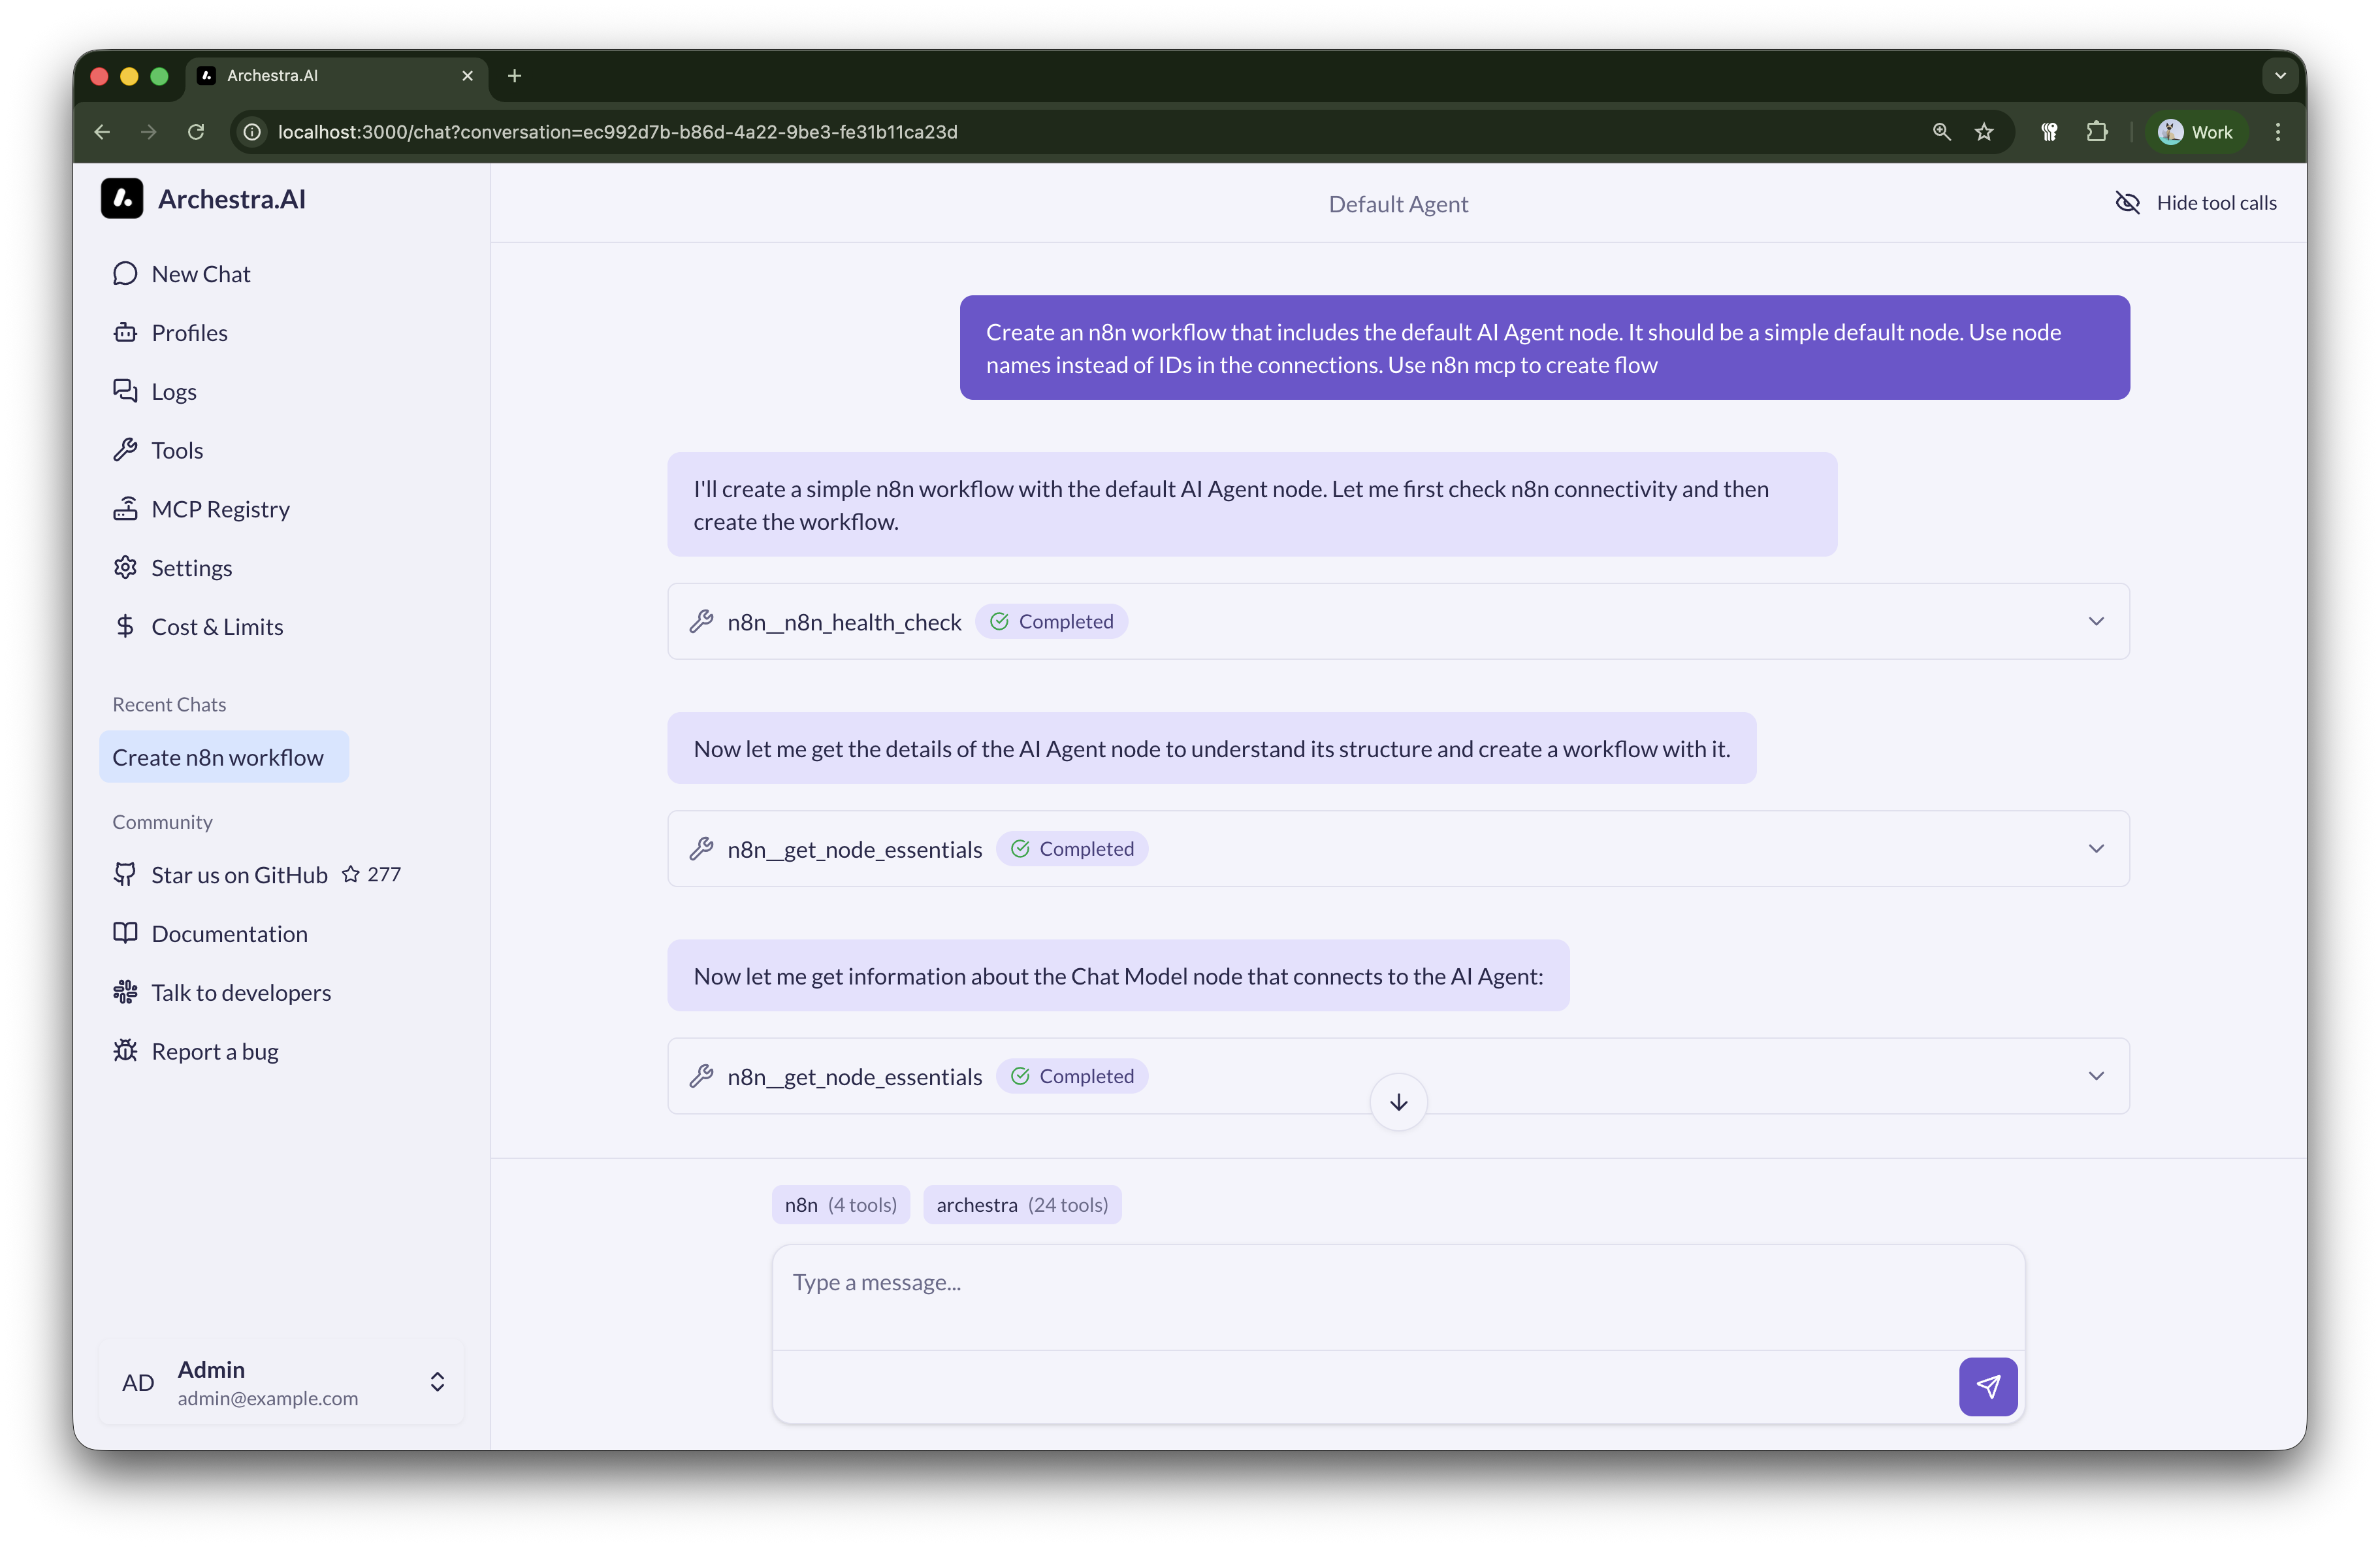Toggle the archestra tools badge
The width and height of the screenshot is (2380, 1547).
tap(1022, 1204)
